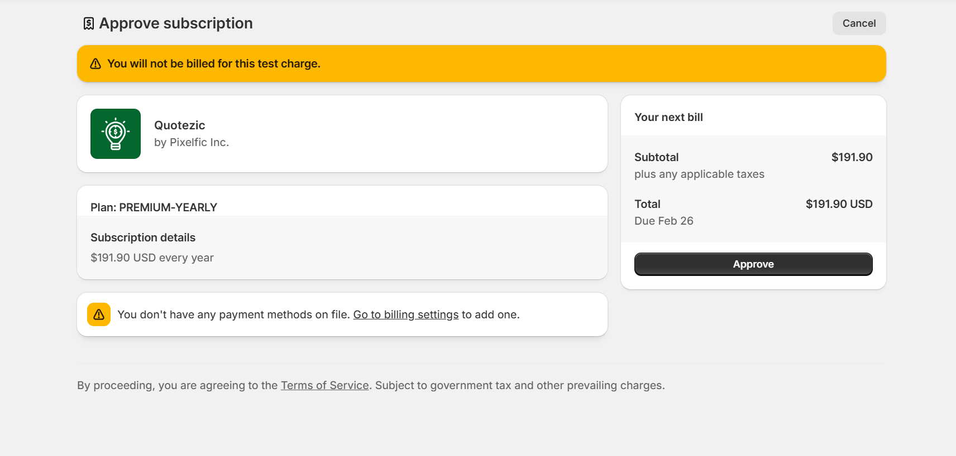The height and width of the screenshot is (456, 956).
Task: Open the Terms of Service link
Action: click(x=324, y=385)
